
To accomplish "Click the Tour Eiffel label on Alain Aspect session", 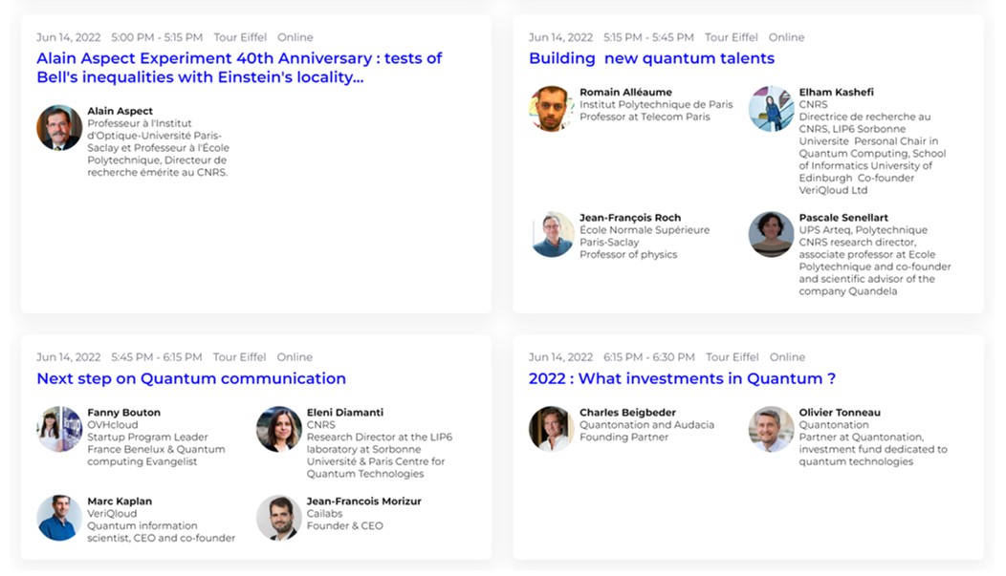I will (240, 37).
